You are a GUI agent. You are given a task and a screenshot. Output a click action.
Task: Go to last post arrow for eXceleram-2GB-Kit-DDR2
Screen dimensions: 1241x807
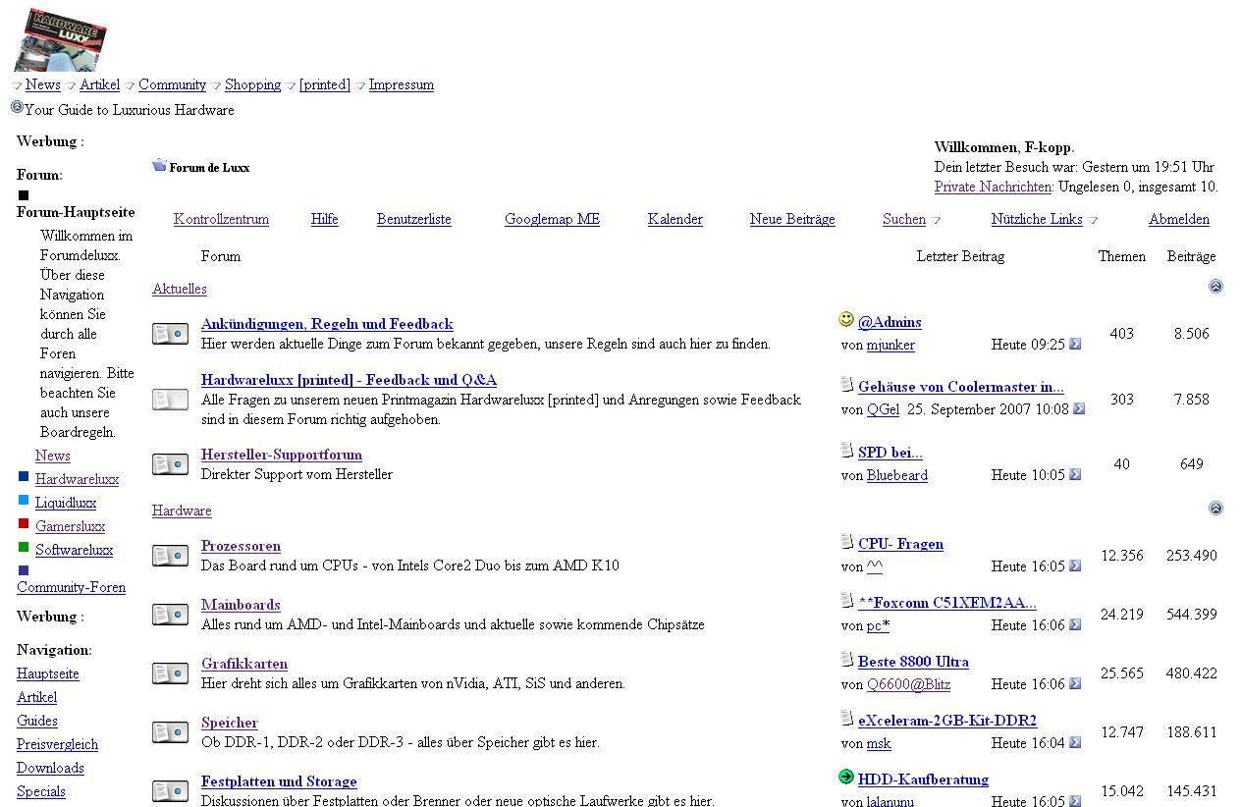(x=1075, y=742)
